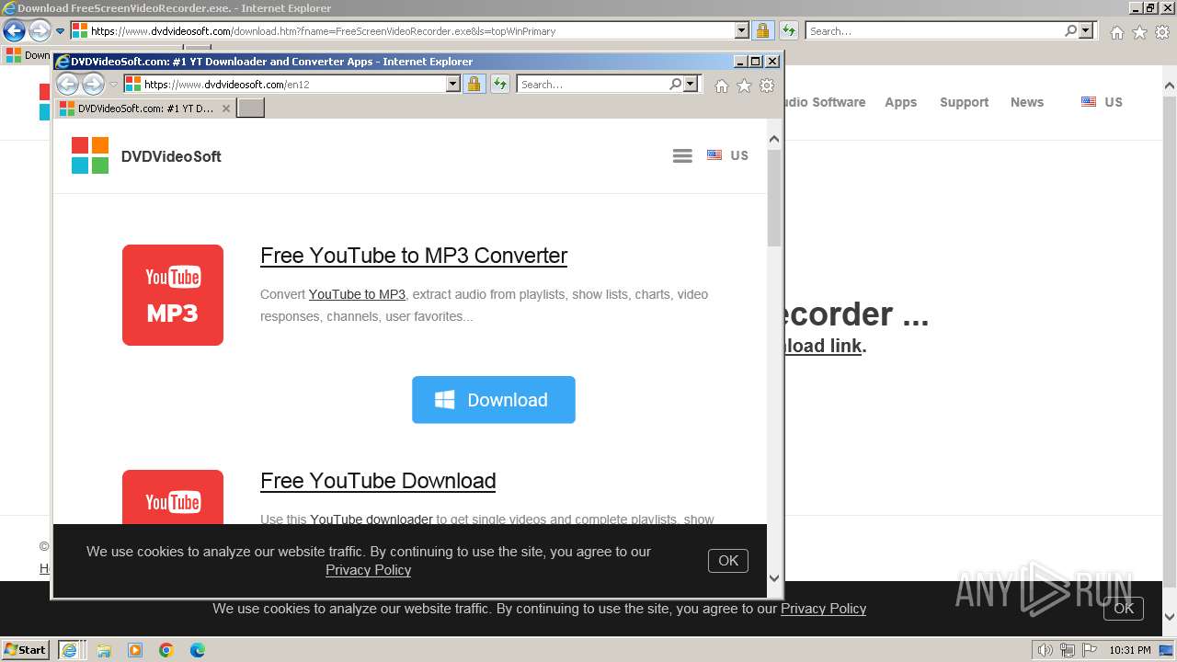Click the YouTube MP3 red product icon
The width and height of the screenshot is (1177, 662).
[173, 295]
